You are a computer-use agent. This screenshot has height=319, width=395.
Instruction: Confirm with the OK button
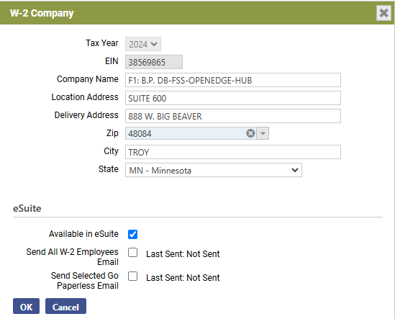pyautogui.click(x=26, y=306)
